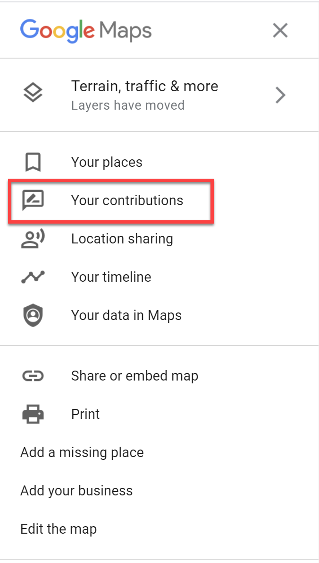Select the layers icon beside Terrain, traffic & more
This screenshot has height=563, width=319.
[33, 93]
